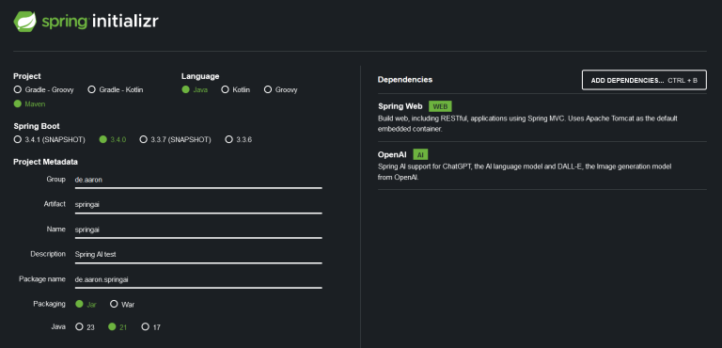Click the Spring Boot heading

click(37, 126)
